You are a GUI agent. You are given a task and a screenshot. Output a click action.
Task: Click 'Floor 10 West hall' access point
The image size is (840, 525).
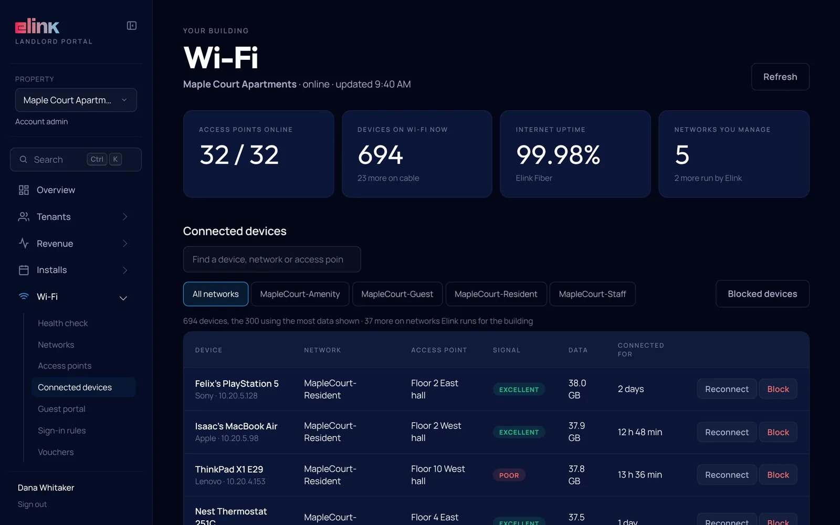point(438,475)
